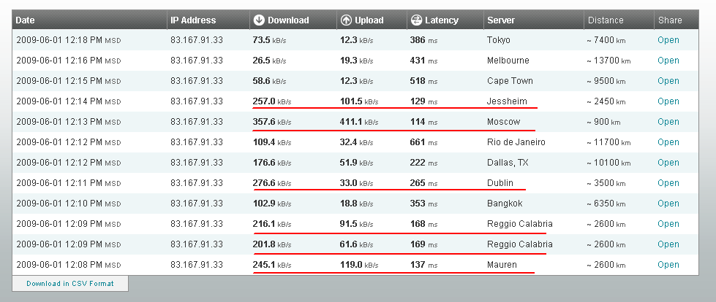Open the Moscow test share link
Viewport: 716px width, 302px height.
pyautogui.click(x=668, y=122)
